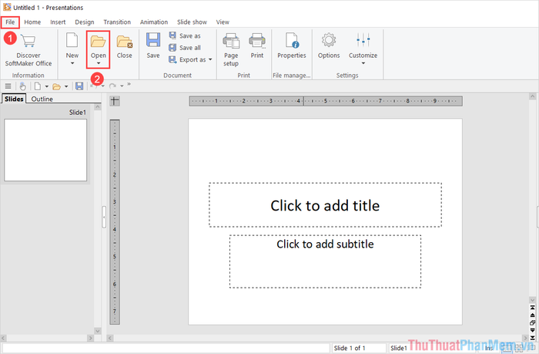Expand the New button dropdown arrow
Screen dimensions: 539x354
(x=72, y=63)
